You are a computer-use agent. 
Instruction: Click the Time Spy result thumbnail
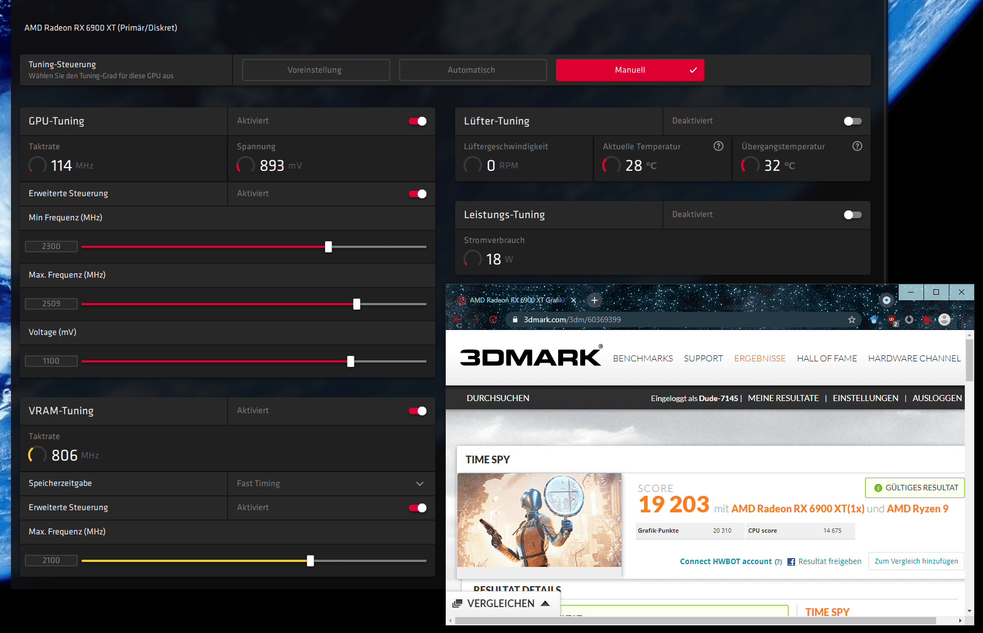539,520
